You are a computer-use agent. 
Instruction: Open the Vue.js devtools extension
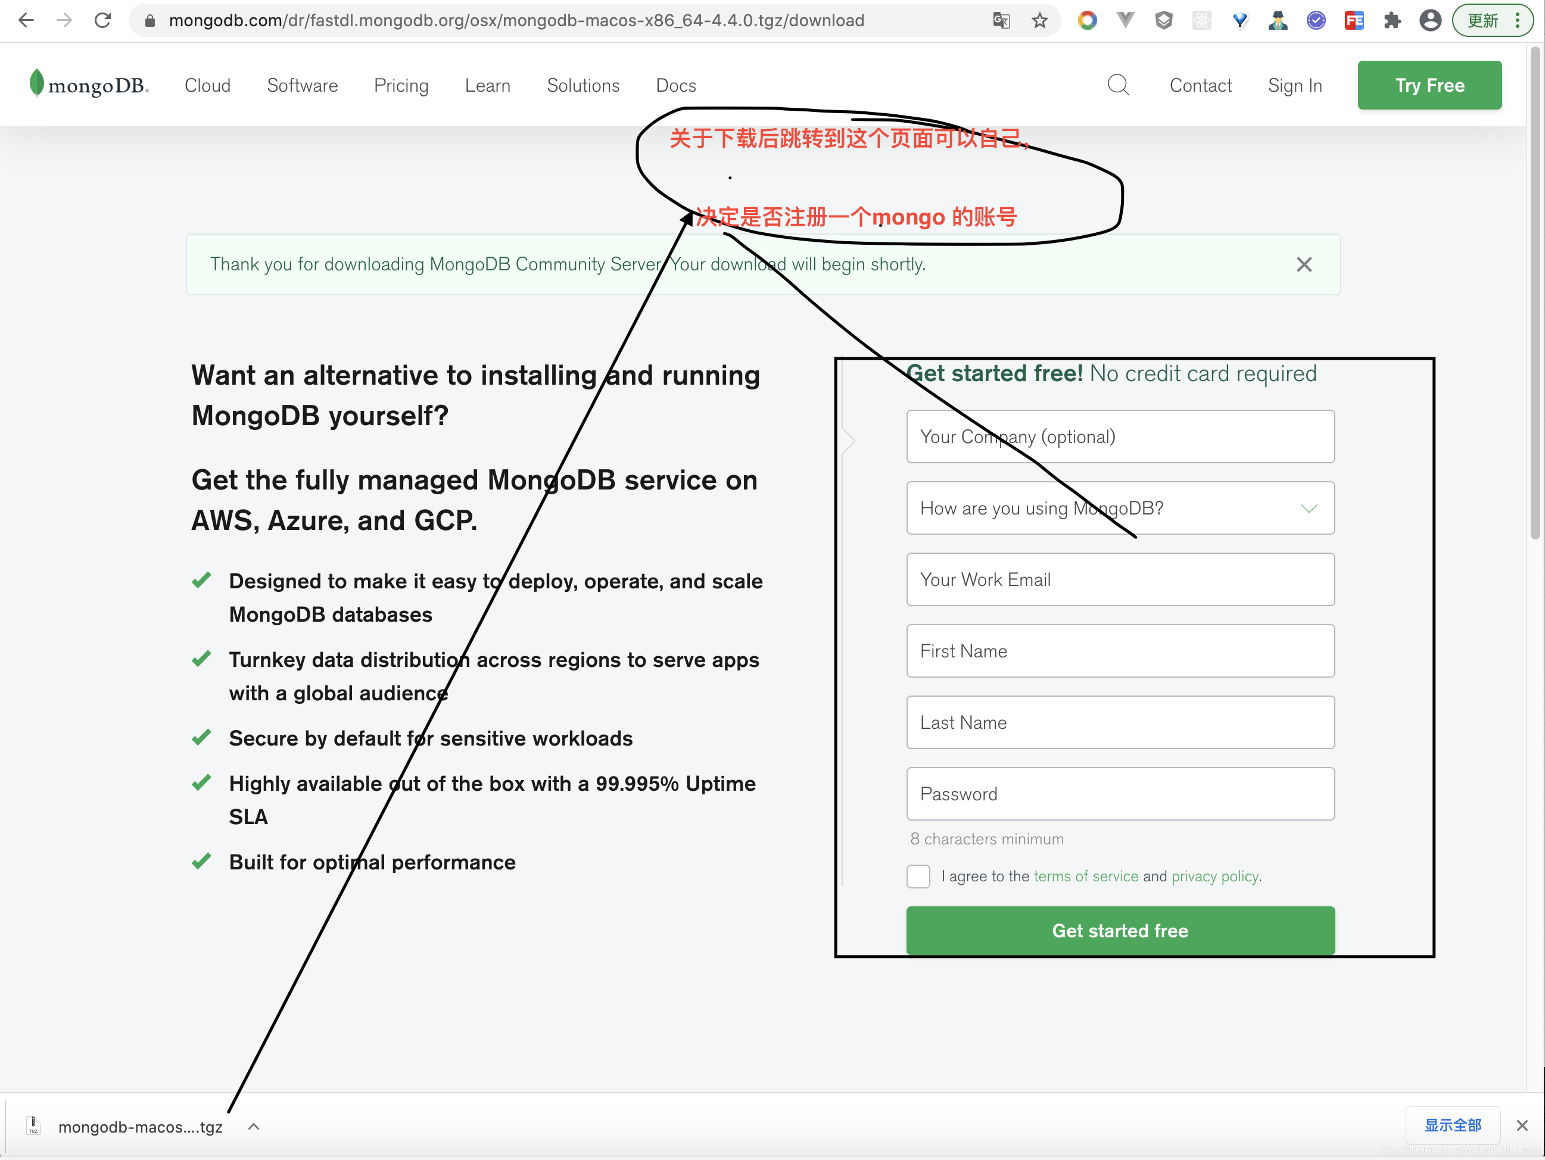[1125, 20]
